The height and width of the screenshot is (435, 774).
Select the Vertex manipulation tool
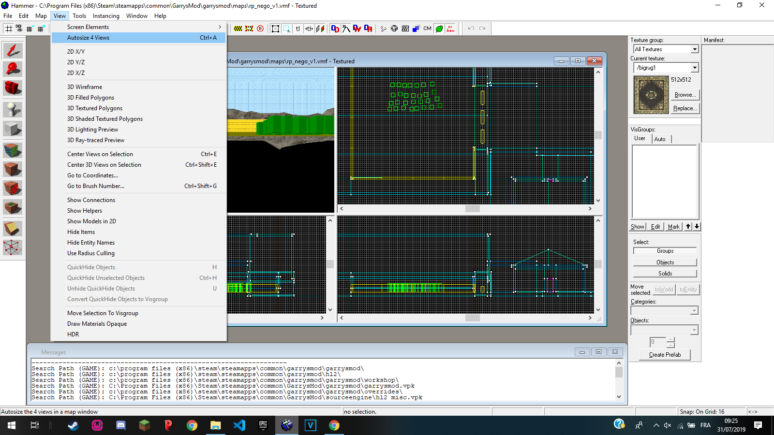[x=13, y=247]
